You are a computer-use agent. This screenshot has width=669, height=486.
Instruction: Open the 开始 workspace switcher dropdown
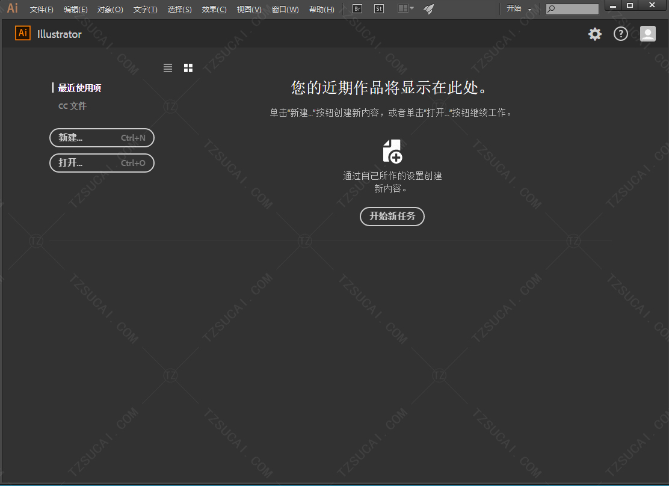click(x=519, y=8)
